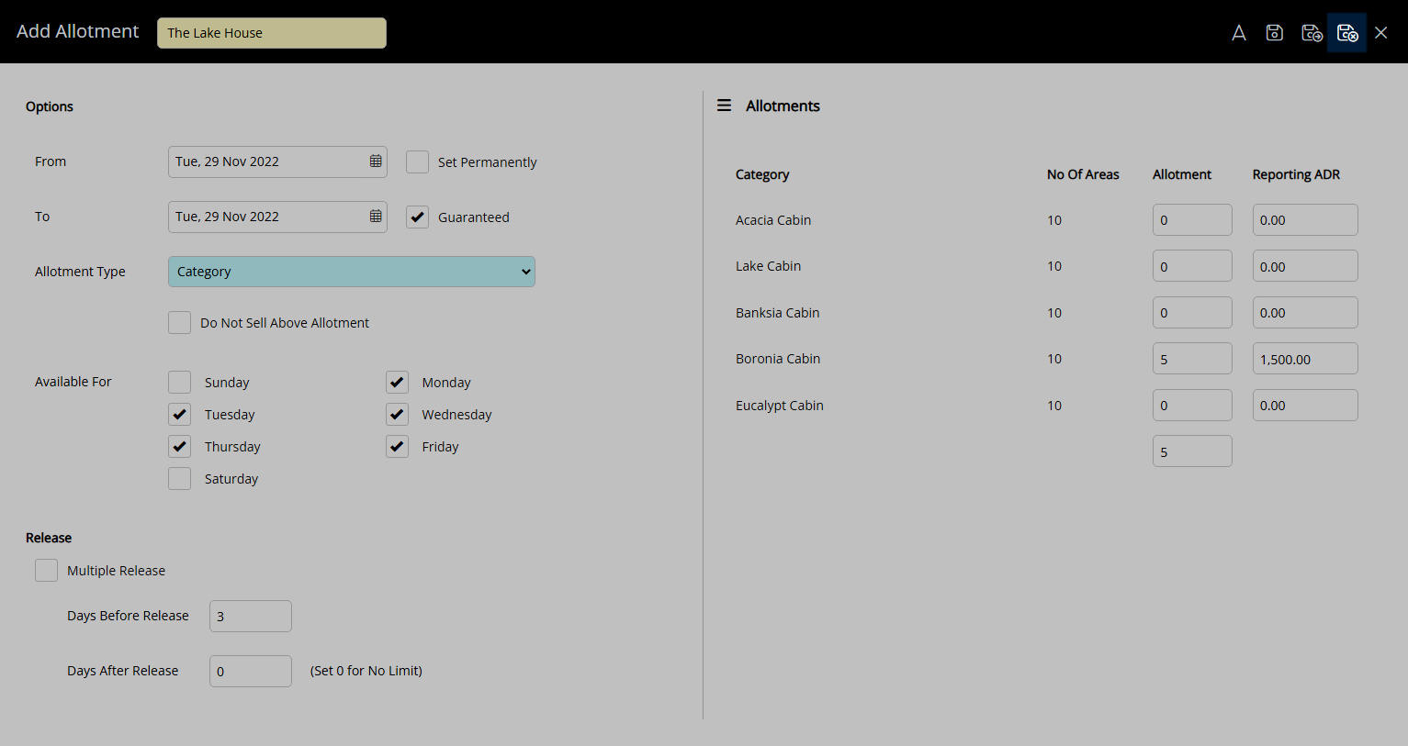The image size is (1408, 746).
Task: Click the Save and Exit icon
Action: [x=1347, y=33]
